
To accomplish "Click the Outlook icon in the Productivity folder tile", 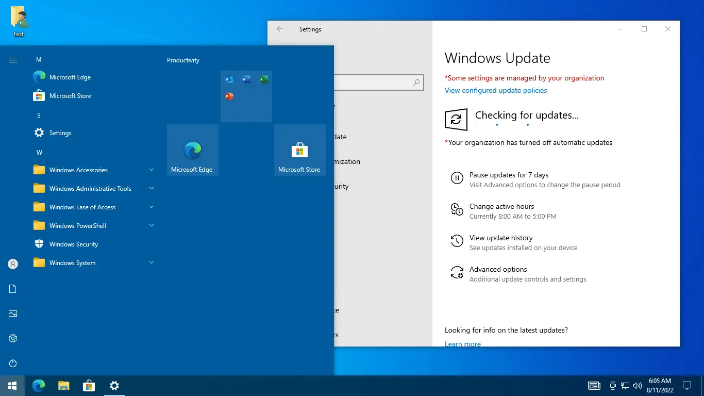I will pyautogui.click(x=229, y=79).
